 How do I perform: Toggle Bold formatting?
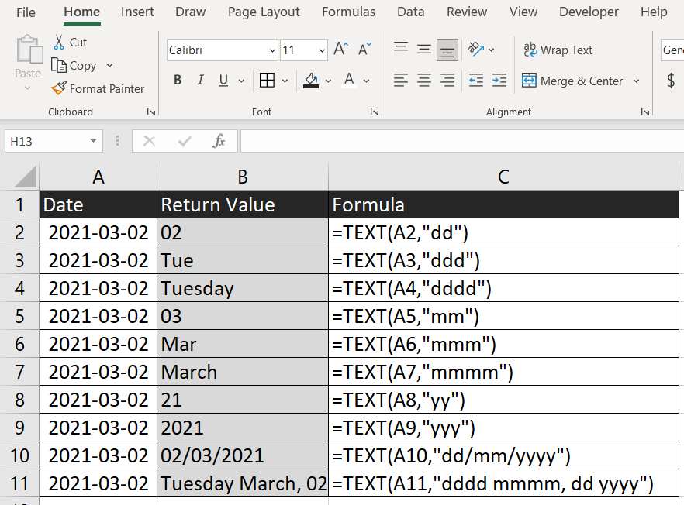(x=178, y=81)
